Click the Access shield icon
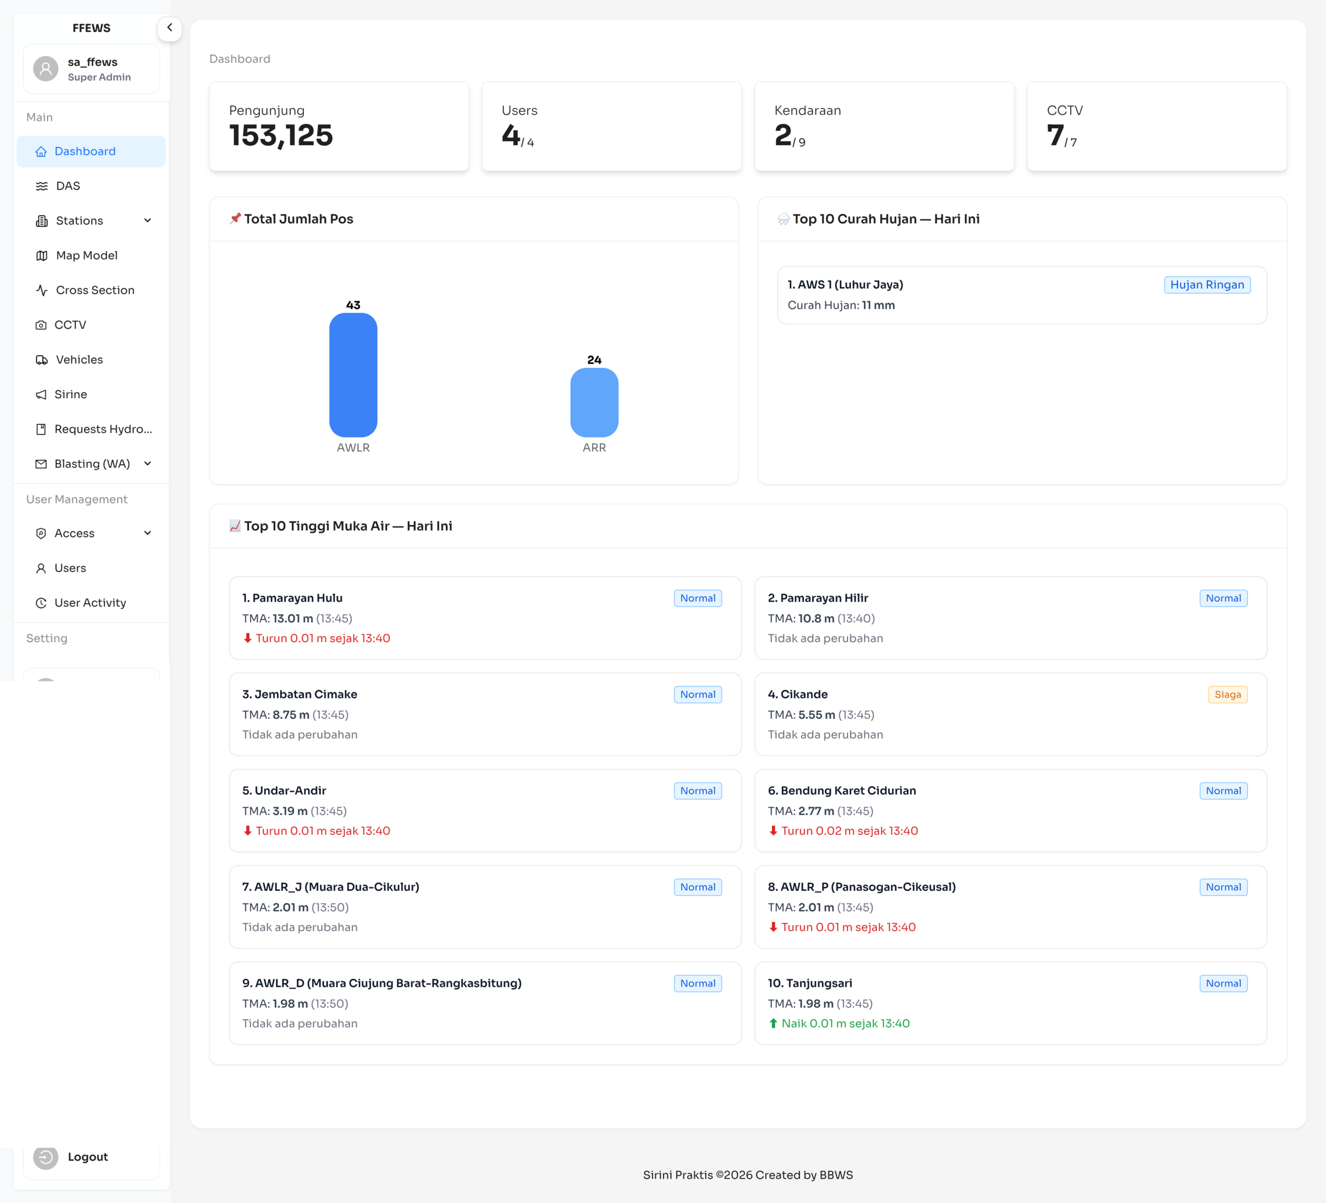The height and width of the screenshot is (1203, 1326). (x=41, y=533)
